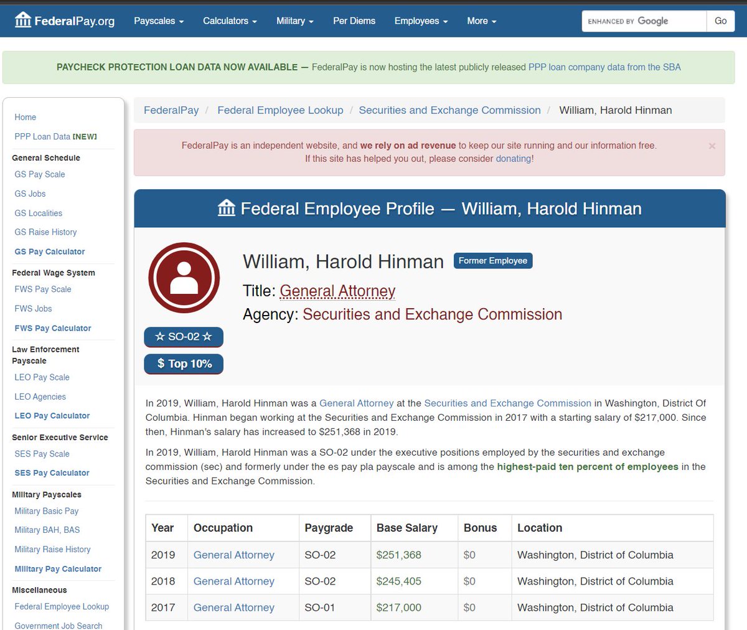
Task: Open Securities and Exchange Commission breadcrumb
Action: tap(450, 110)
